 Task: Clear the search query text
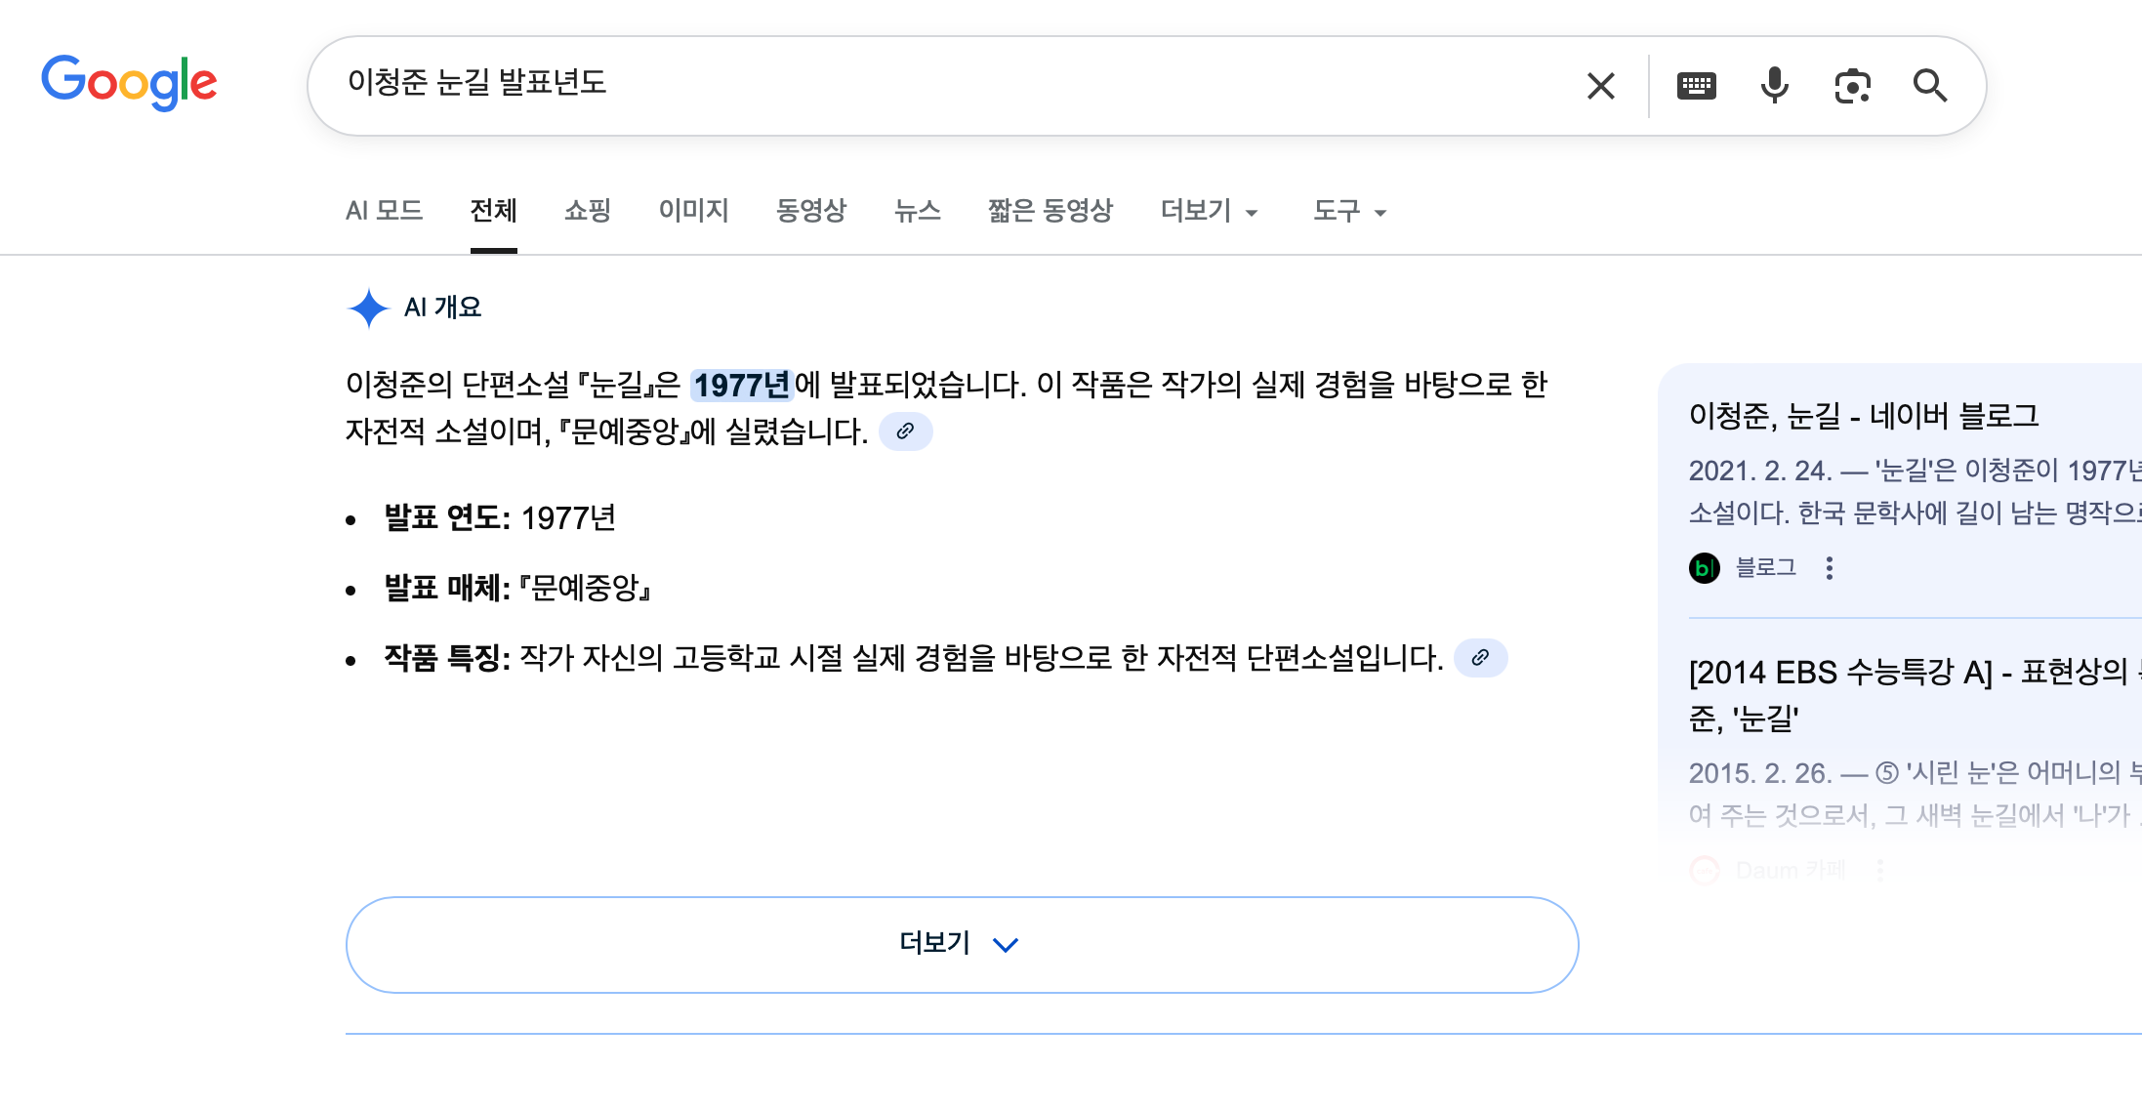tap(1600, 86)
